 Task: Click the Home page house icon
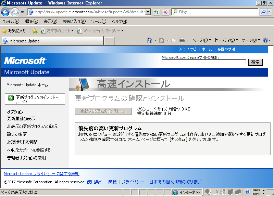(x=149, y=40)
